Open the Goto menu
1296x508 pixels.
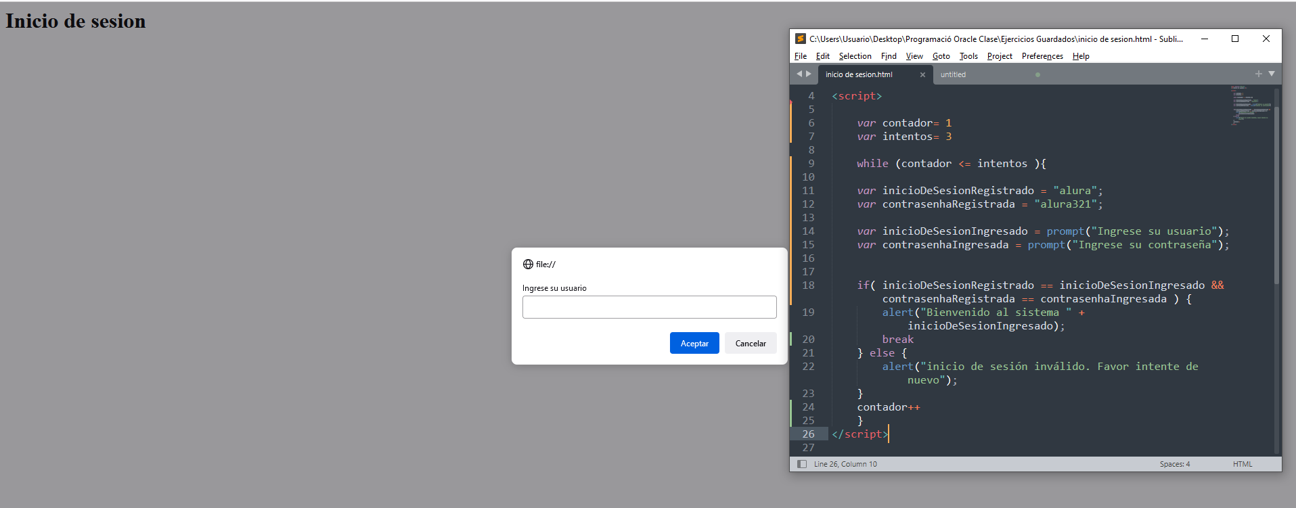(941, 56)
